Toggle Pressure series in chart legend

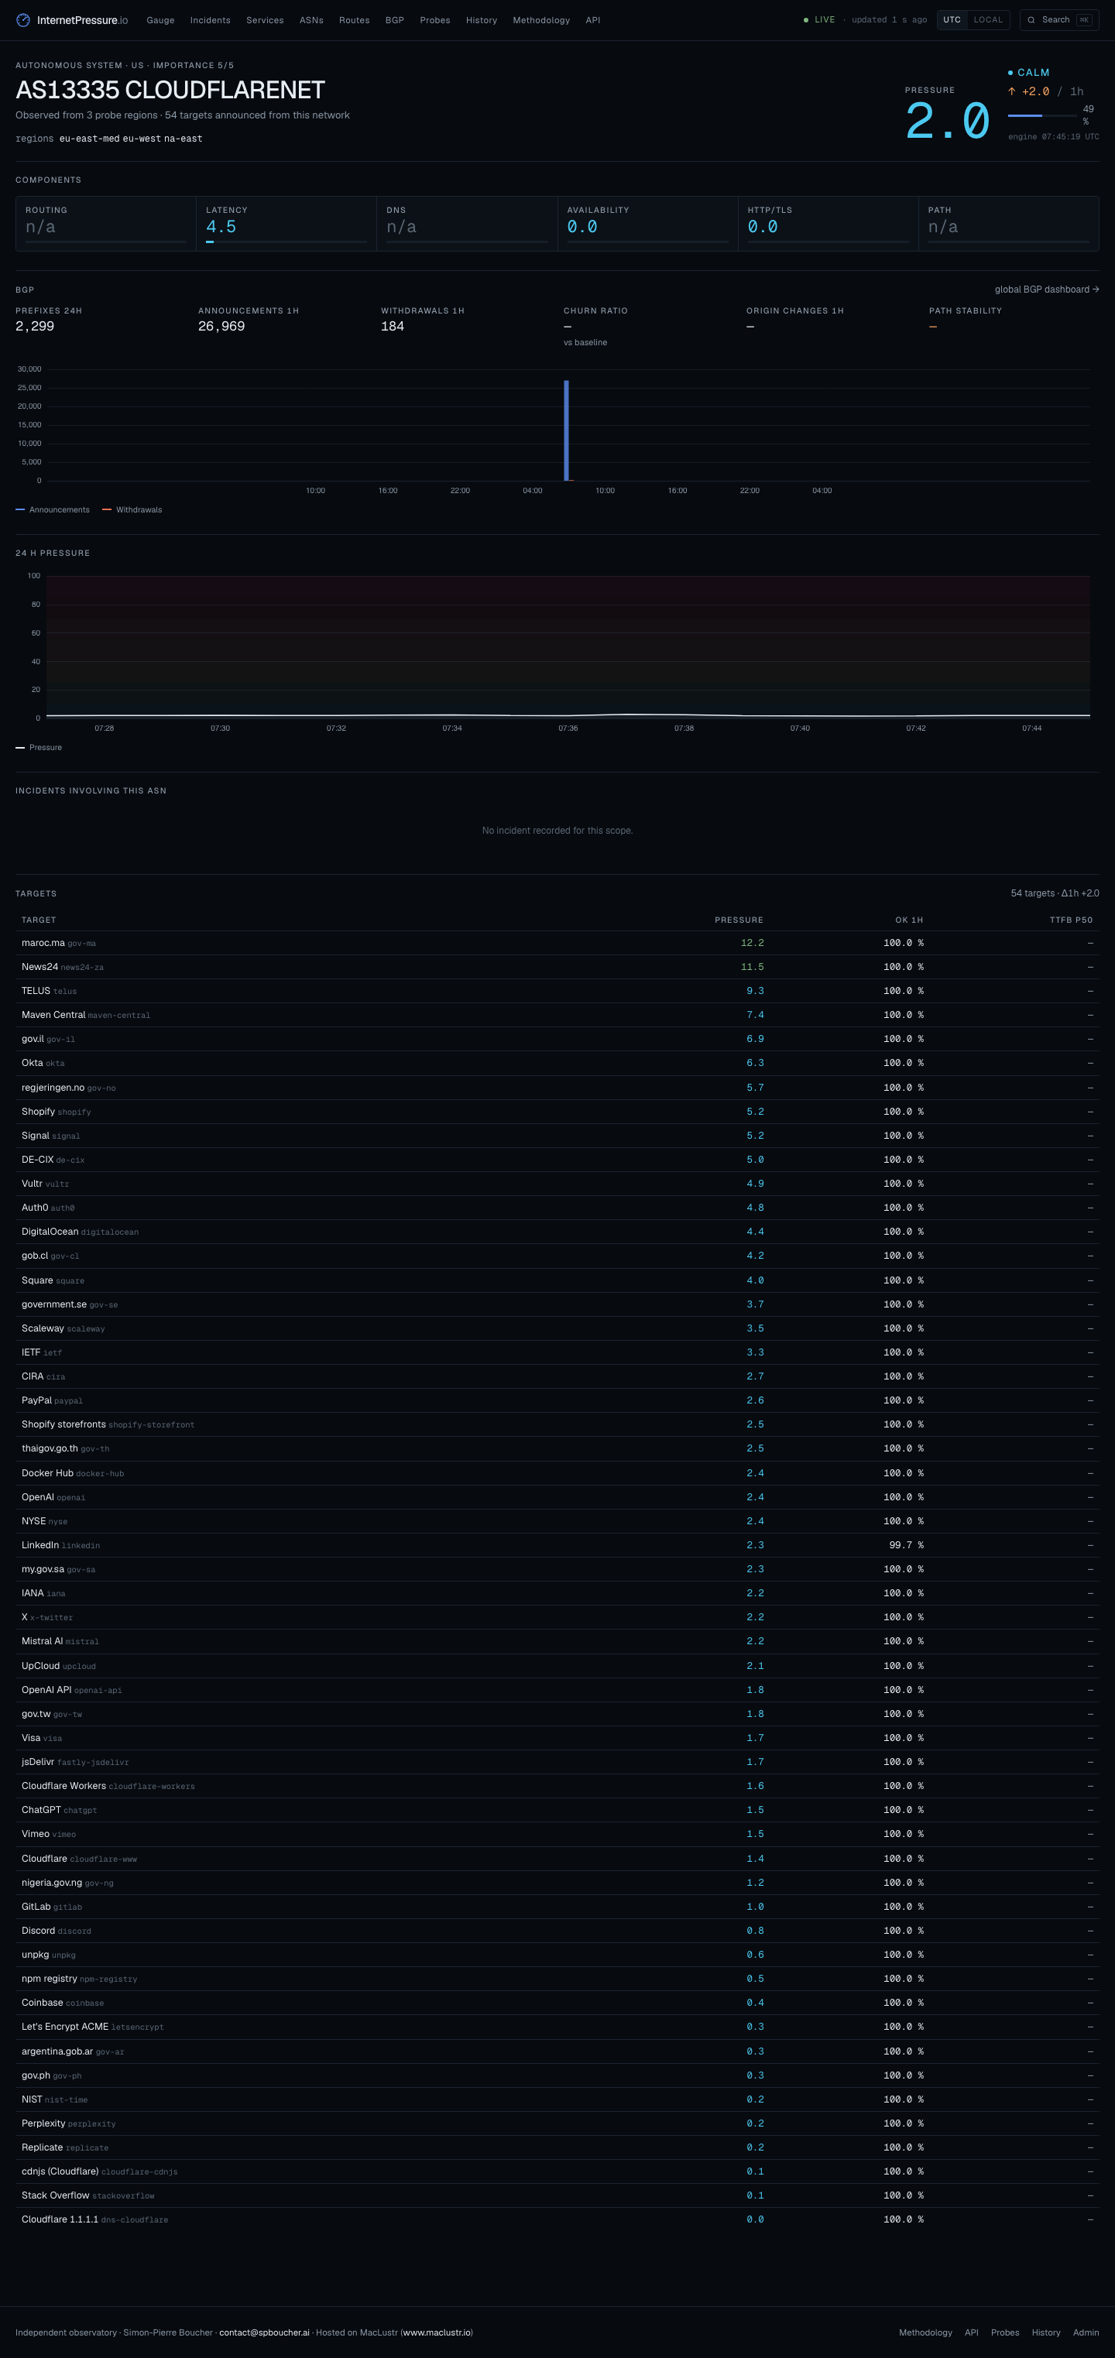tap(39, 748)
